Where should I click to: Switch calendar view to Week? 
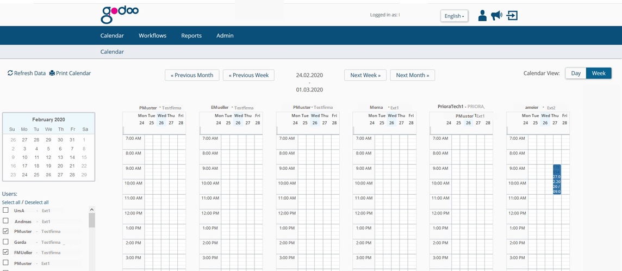[599, 73]
